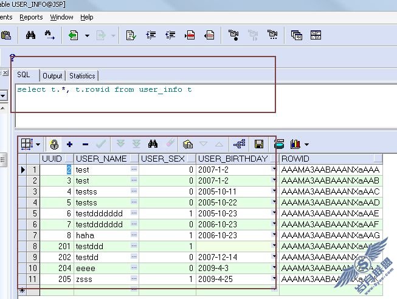Click the Comment selection red icon

(190, 35)
